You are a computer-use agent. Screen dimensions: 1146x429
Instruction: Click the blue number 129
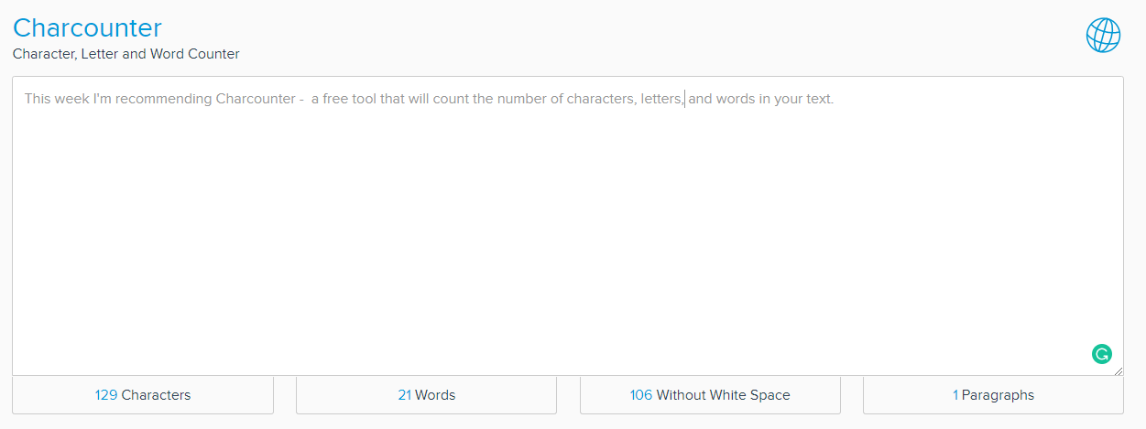(x=106, y=395)
